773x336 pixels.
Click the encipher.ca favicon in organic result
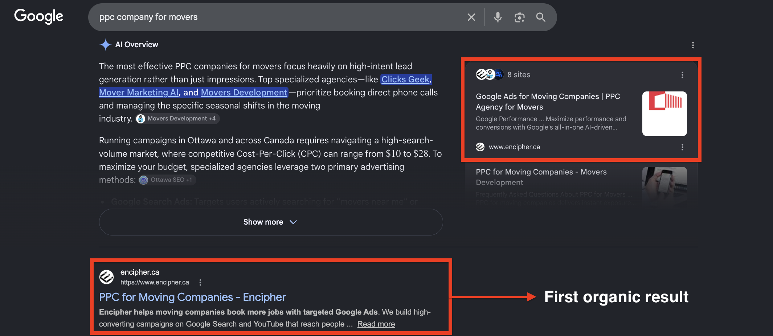tap(106, 277)
